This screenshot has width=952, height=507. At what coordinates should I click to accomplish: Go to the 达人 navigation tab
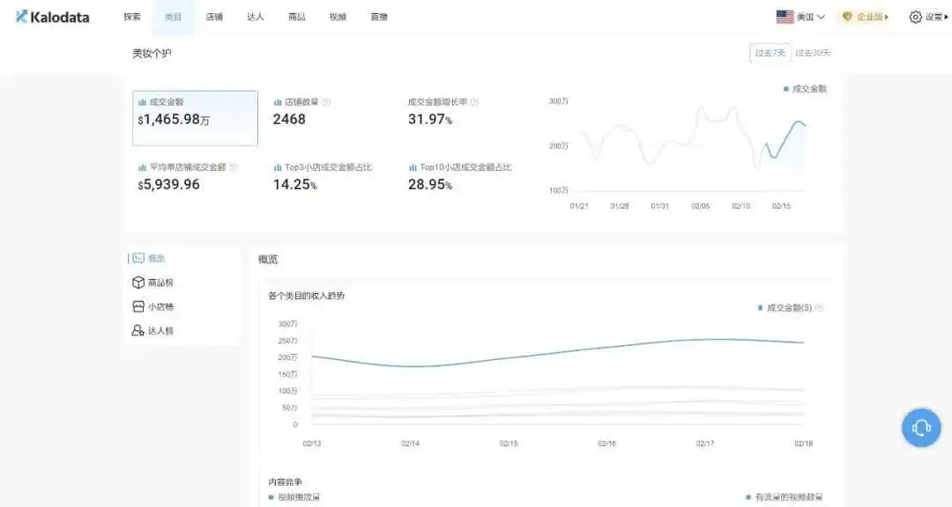tap(256, 17)
